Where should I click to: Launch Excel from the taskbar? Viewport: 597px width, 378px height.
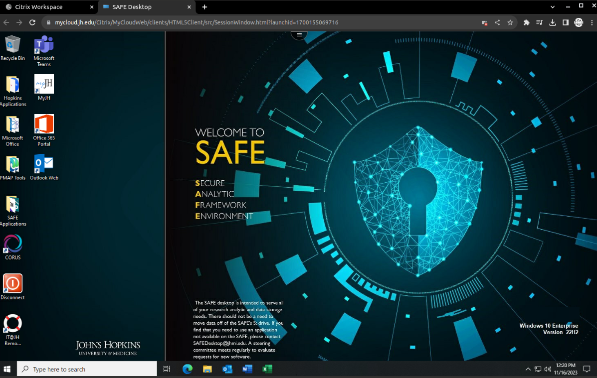click(267, 369)
